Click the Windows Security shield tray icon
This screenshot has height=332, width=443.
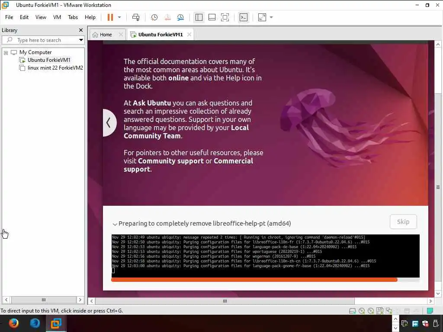coord(425,323)
